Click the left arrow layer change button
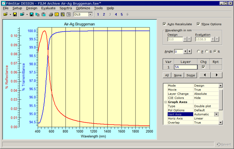 205,75
